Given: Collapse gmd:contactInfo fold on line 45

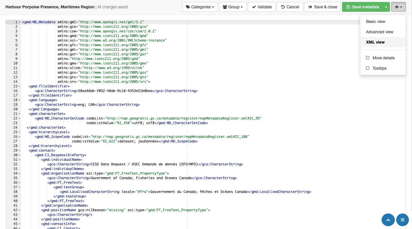Looking at the screenshot, I should (19, 224).
